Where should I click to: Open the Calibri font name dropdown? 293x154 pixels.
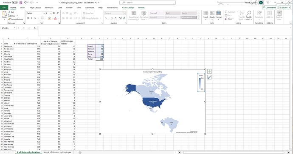pos(44,14)
